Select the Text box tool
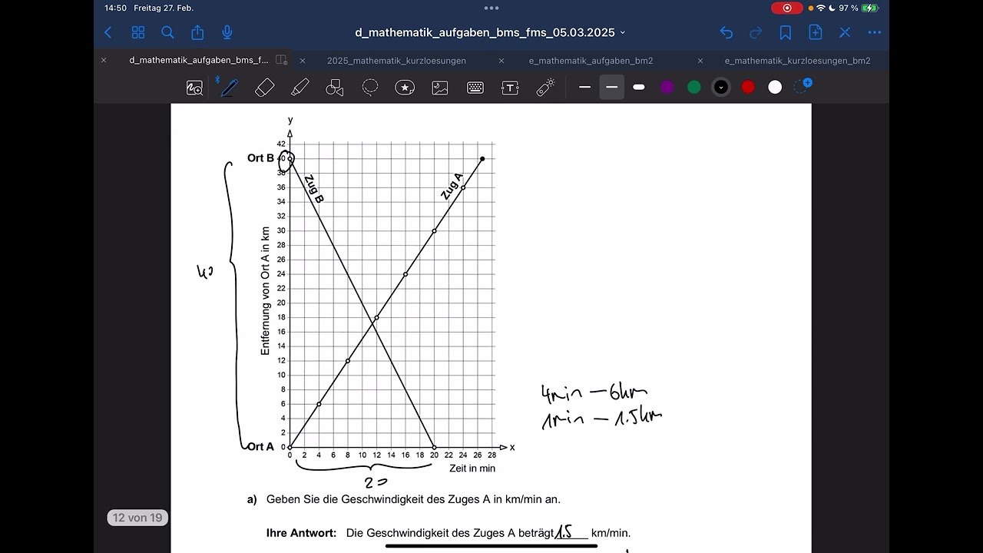 (x=510, y=88)
